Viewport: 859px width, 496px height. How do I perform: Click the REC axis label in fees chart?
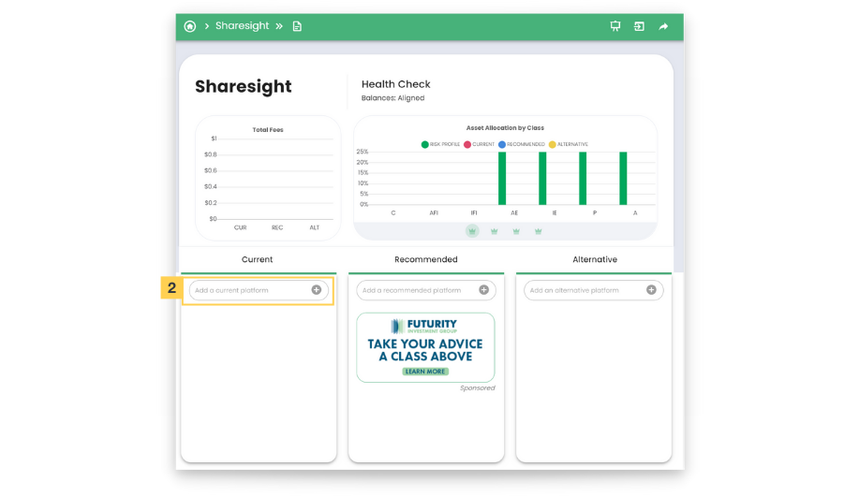pyautogui.click(x=277, y=227)
